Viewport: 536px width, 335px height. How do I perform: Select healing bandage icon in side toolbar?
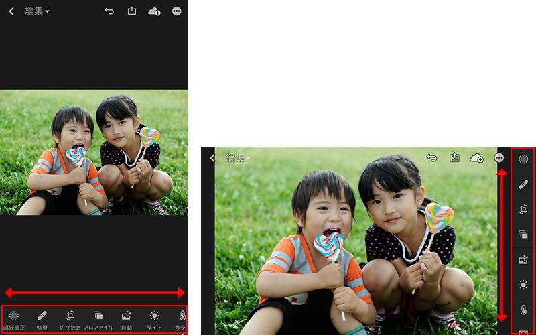[523, 185]
